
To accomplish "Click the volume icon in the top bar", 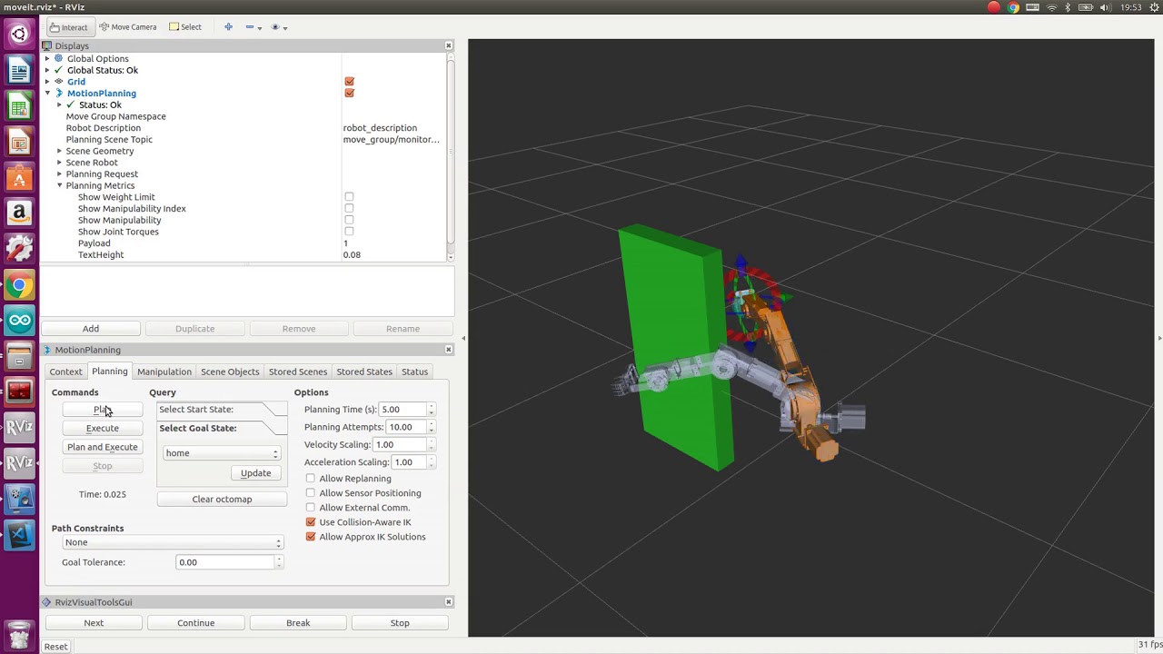I will pyautogui.click(x=1105, y=7).
